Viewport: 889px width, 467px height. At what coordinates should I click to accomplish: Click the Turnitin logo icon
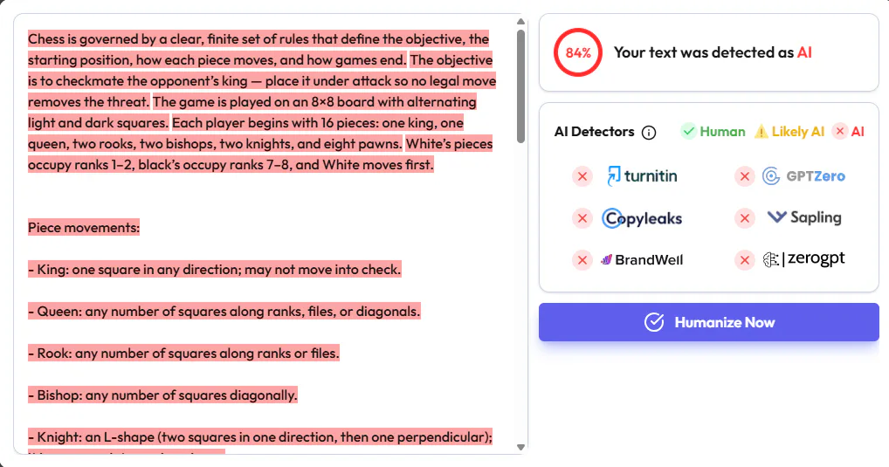click(613, 176)
